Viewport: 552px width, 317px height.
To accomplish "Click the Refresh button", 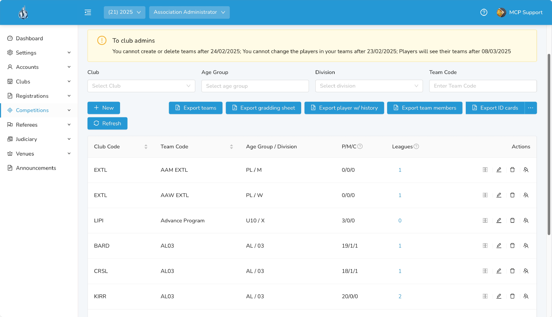I will point(107,123).
